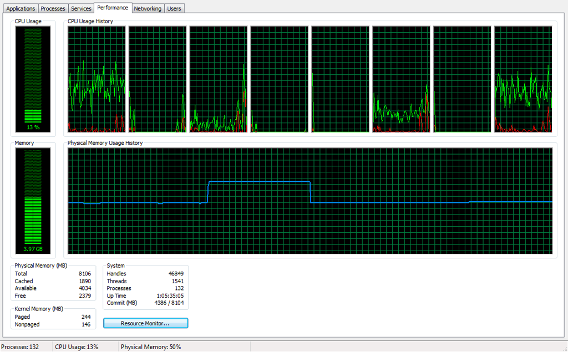Image resolution: width=568 pixels, height=352 pixels.
Task: Click the Available memory value 4034
Action: 85,288
